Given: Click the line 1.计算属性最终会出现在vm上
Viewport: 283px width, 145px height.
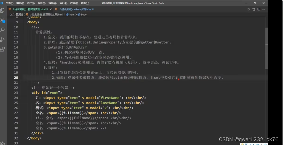Looking at the screenshot, I should pyautogui.click(x=95, y=72).
